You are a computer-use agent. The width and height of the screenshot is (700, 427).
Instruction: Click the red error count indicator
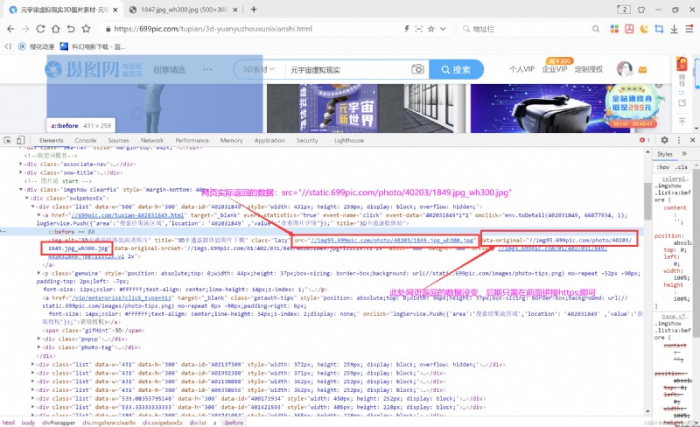coord(645,140)
